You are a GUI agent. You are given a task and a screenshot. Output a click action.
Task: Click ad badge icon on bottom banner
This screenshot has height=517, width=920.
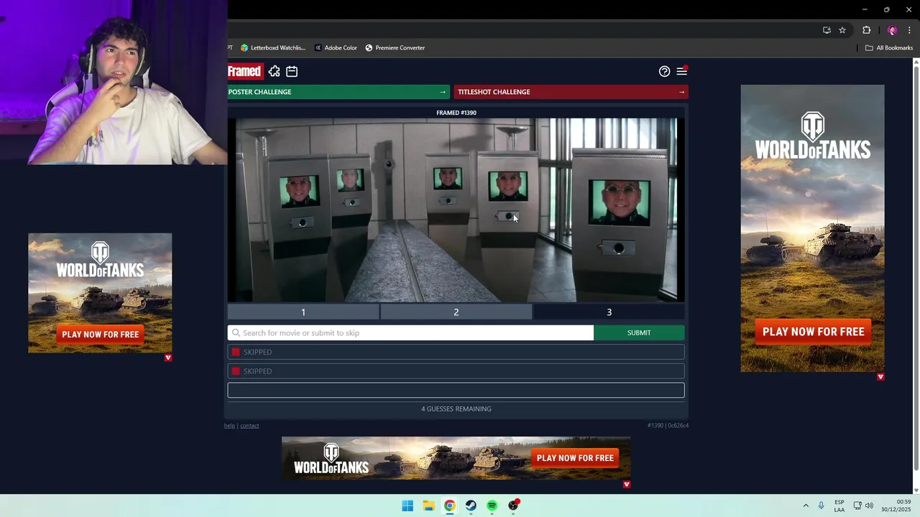[x=627, y=485]
